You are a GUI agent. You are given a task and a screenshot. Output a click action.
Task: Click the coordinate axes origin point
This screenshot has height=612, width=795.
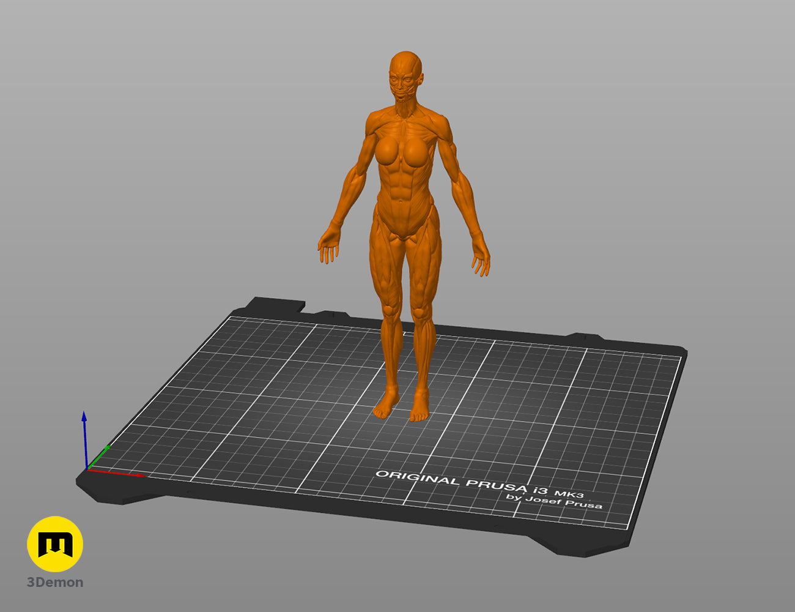point(87,469)
